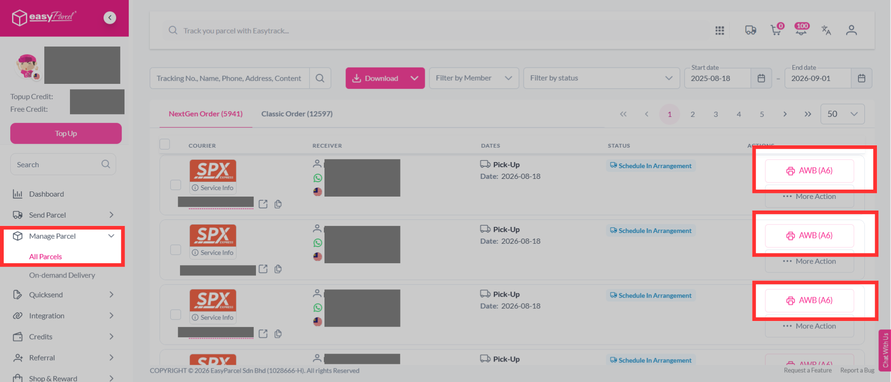The image size is (891, 382).
Task: Go to page 2
Action: [692, 114]
